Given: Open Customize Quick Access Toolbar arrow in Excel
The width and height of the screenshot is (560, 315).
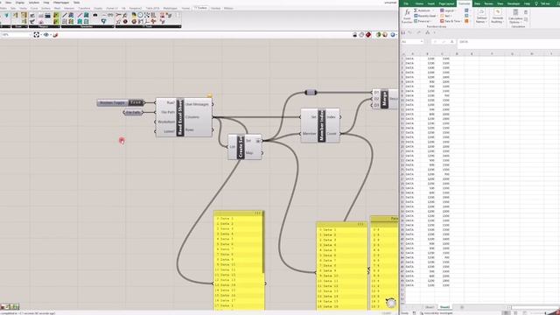Looking at the screenshot, I should coord(435,32).
